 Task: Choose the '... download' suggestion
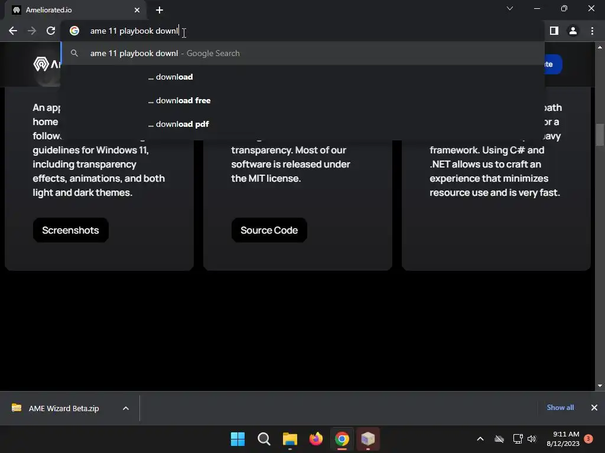(302, 77)
